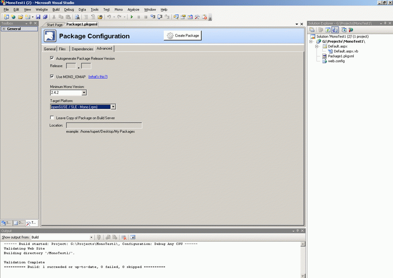This screenshot has width=393, height=278.
Task: Click the what's this? link
Action: pyautogui.click(x=98, y=77)
